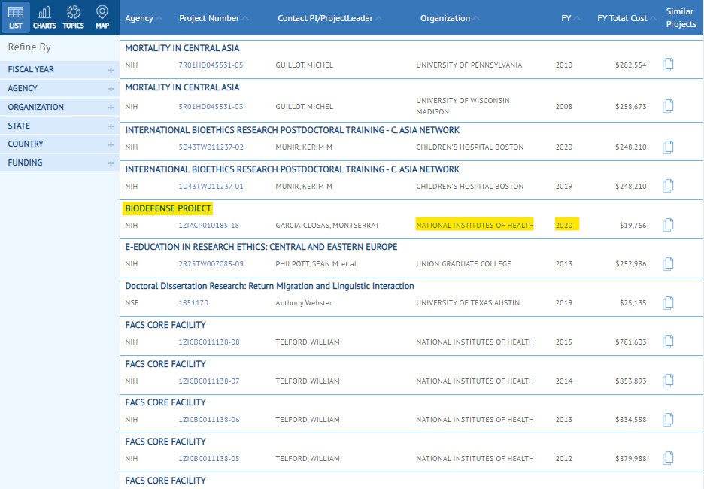Select organization UNIVERSITY OF TEXAS AUSTIN

(468, 303)
